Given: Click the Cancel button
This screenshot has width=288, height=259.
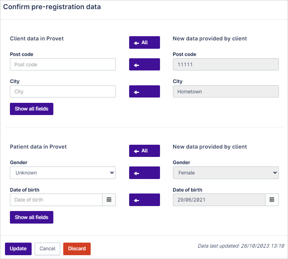Looking at the screenshot, I should tap(47, 249).
